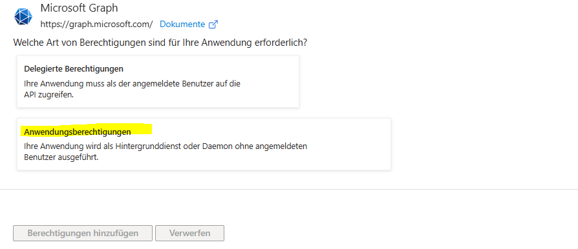Open the Dokumente documentation link
This screenshot has height=249, width=578.
(x=182, y=25)
